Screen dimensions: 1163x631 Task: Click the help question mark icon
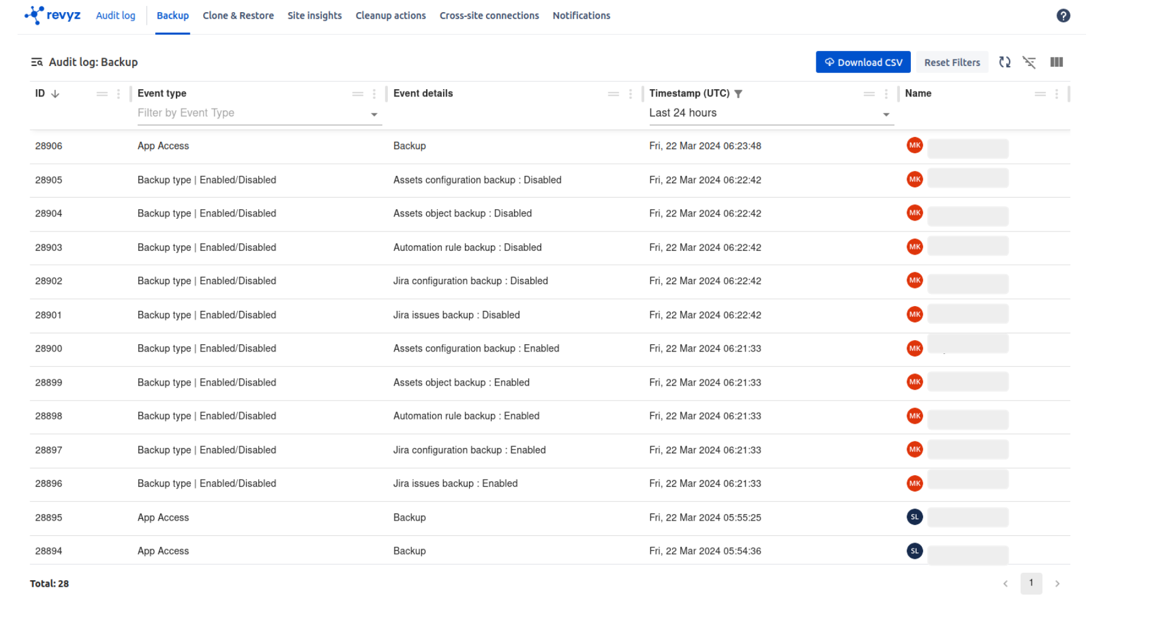pyautogui.click(x=1062, y=16)
